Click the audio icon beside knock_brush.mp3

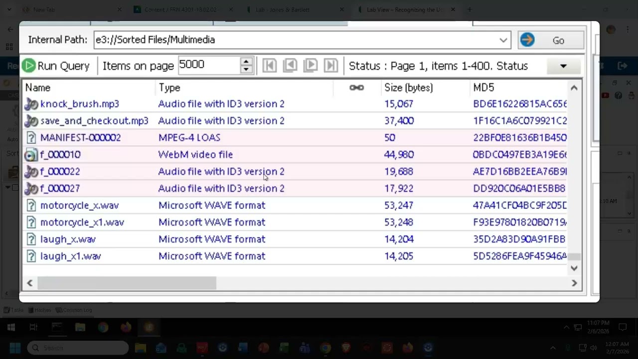31,104
